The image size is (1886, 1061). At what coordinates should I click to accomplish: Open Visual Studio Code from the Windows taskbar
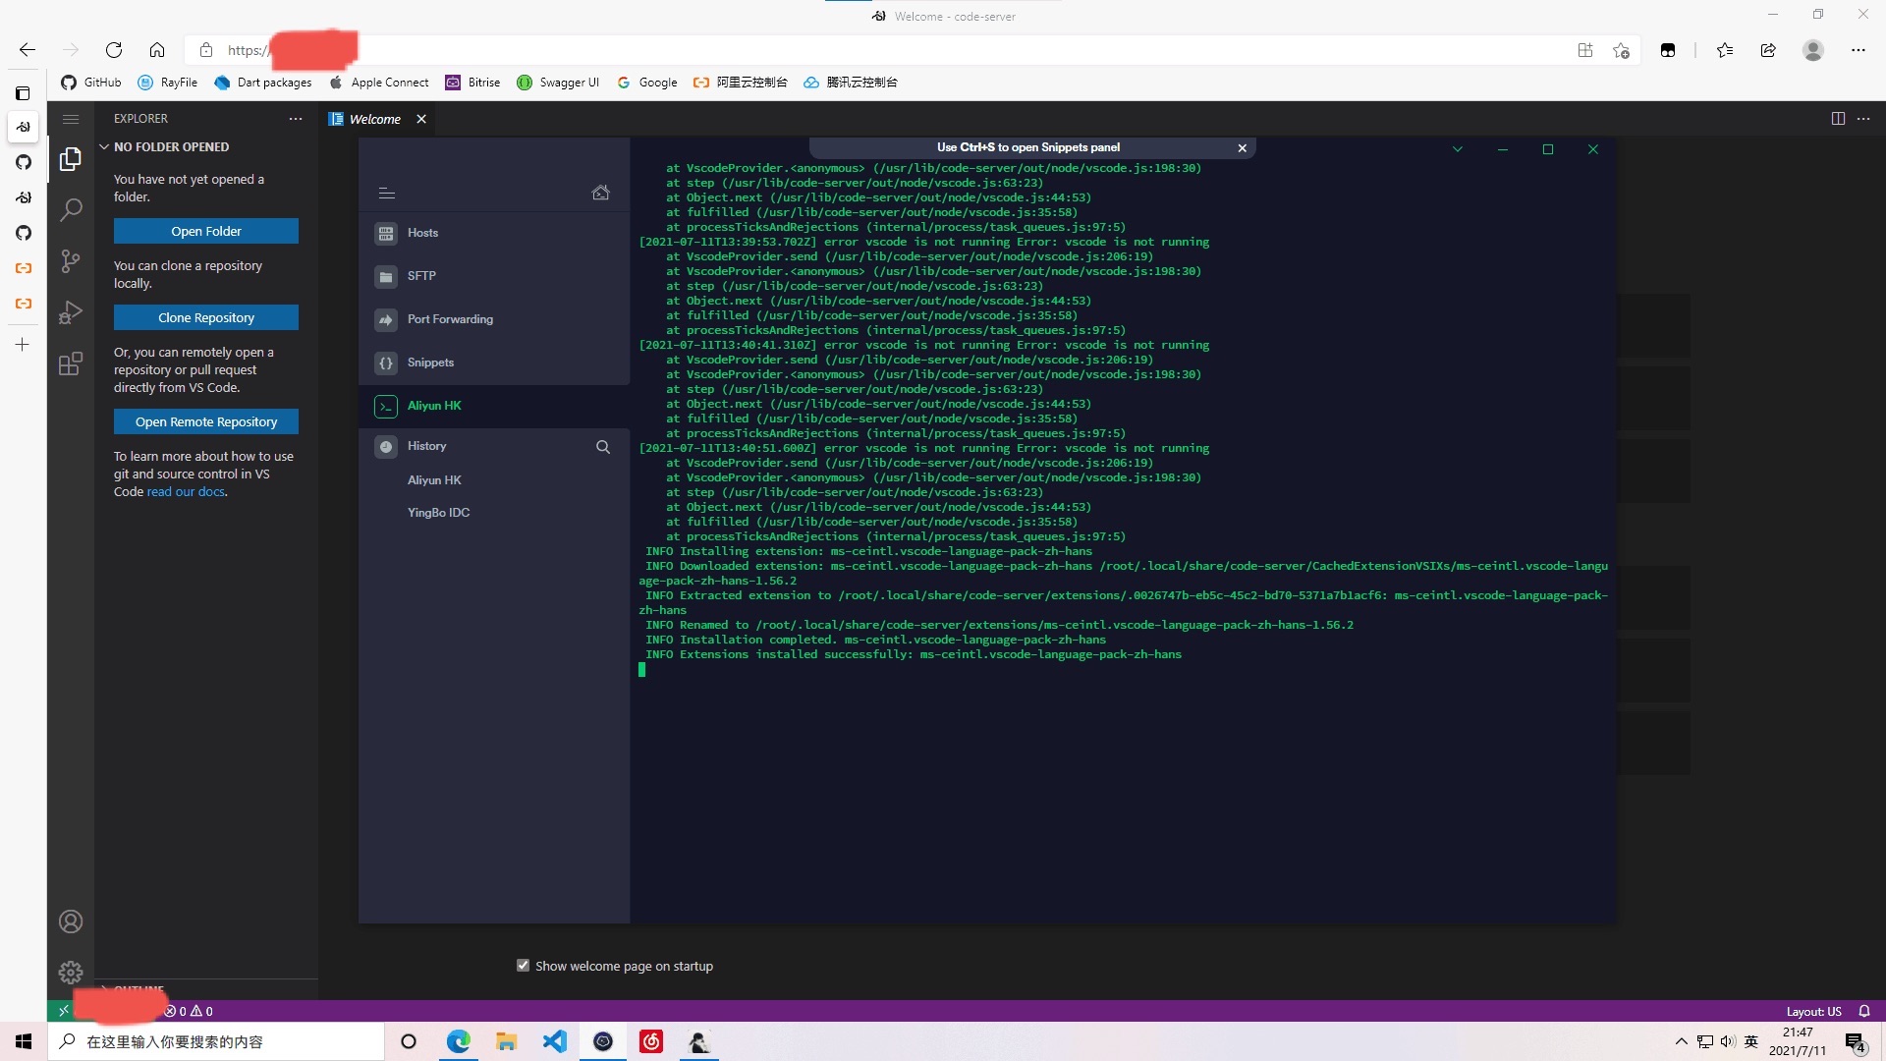pyautogui.click(x=555, y=1041)
